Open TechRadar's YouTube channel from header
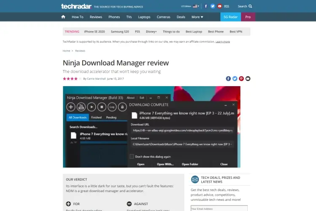The height and width of the screenshot is (211, 316). pyautogui.click(x=220, y=6)
